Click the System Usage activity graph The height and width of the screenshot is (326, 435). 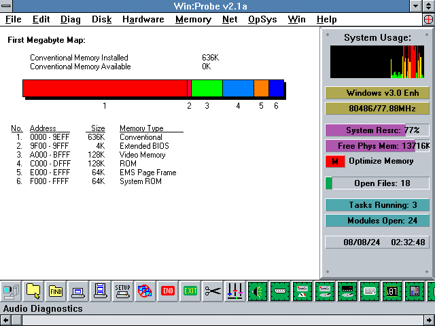click(x=377, y=62)
